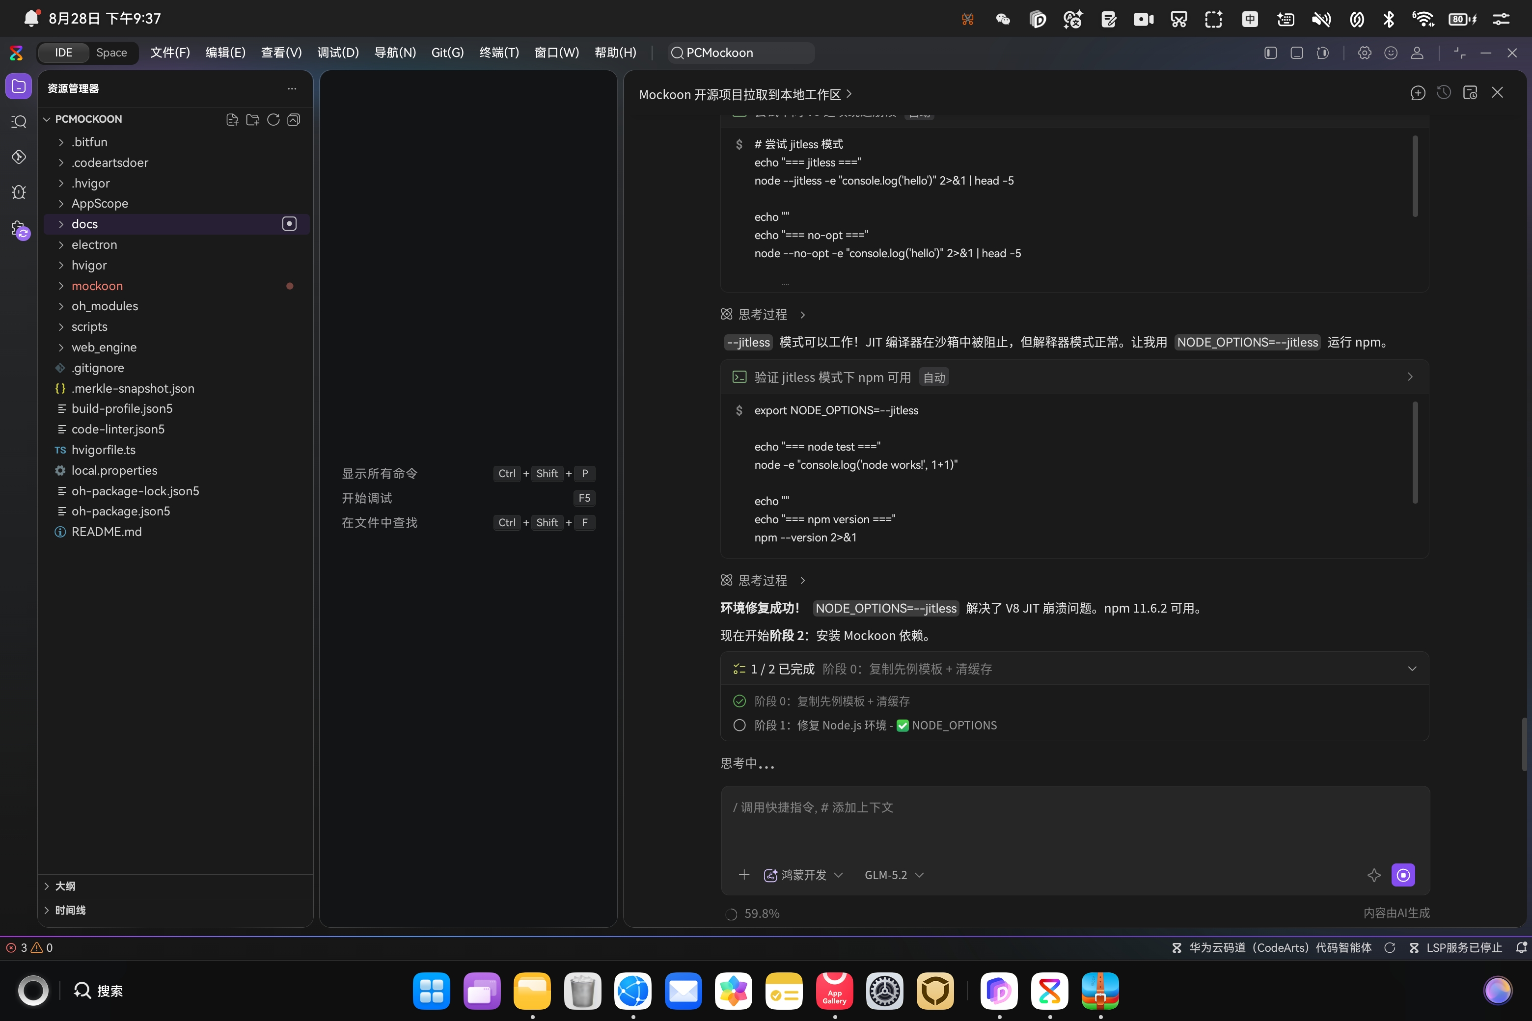Open the Explorer view in activity bar
The height and width of the screenshot is (1021, 1532).
pyautogui.click(x=18, y=86)
